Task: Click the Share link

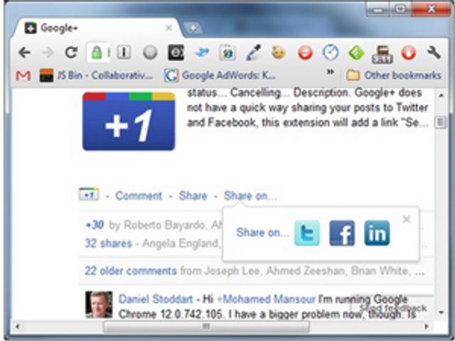Action: 193,196
